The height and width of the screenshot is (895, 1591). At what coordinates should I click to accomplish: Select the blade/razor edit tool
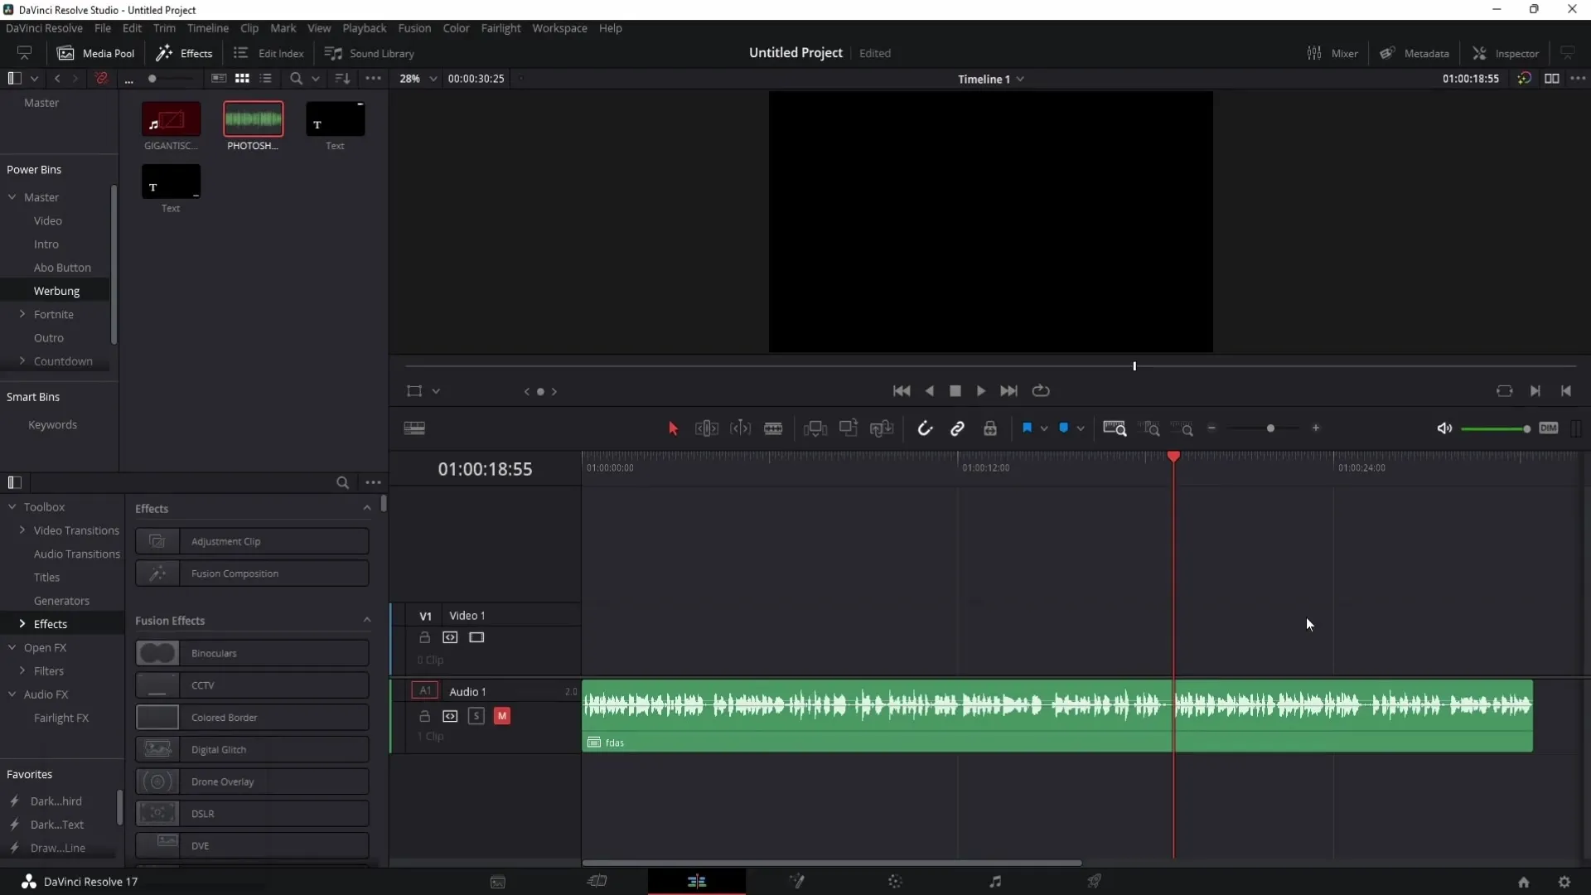[774, 428]
